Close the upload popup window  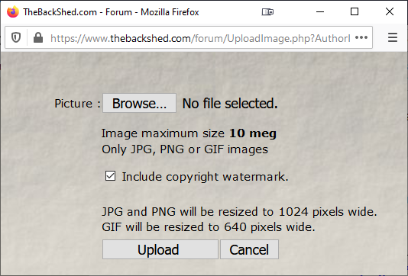pyautogui.click(x=390, y=11)
